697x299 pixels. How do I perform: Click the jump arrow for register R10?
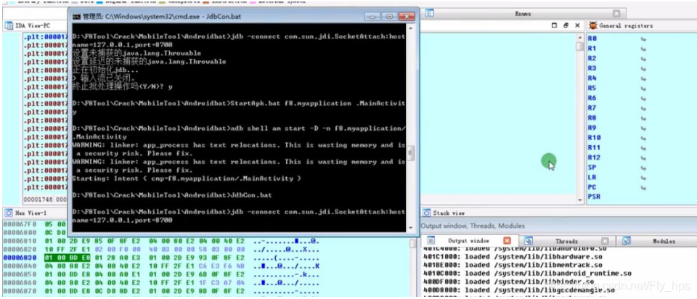(643, 138)
